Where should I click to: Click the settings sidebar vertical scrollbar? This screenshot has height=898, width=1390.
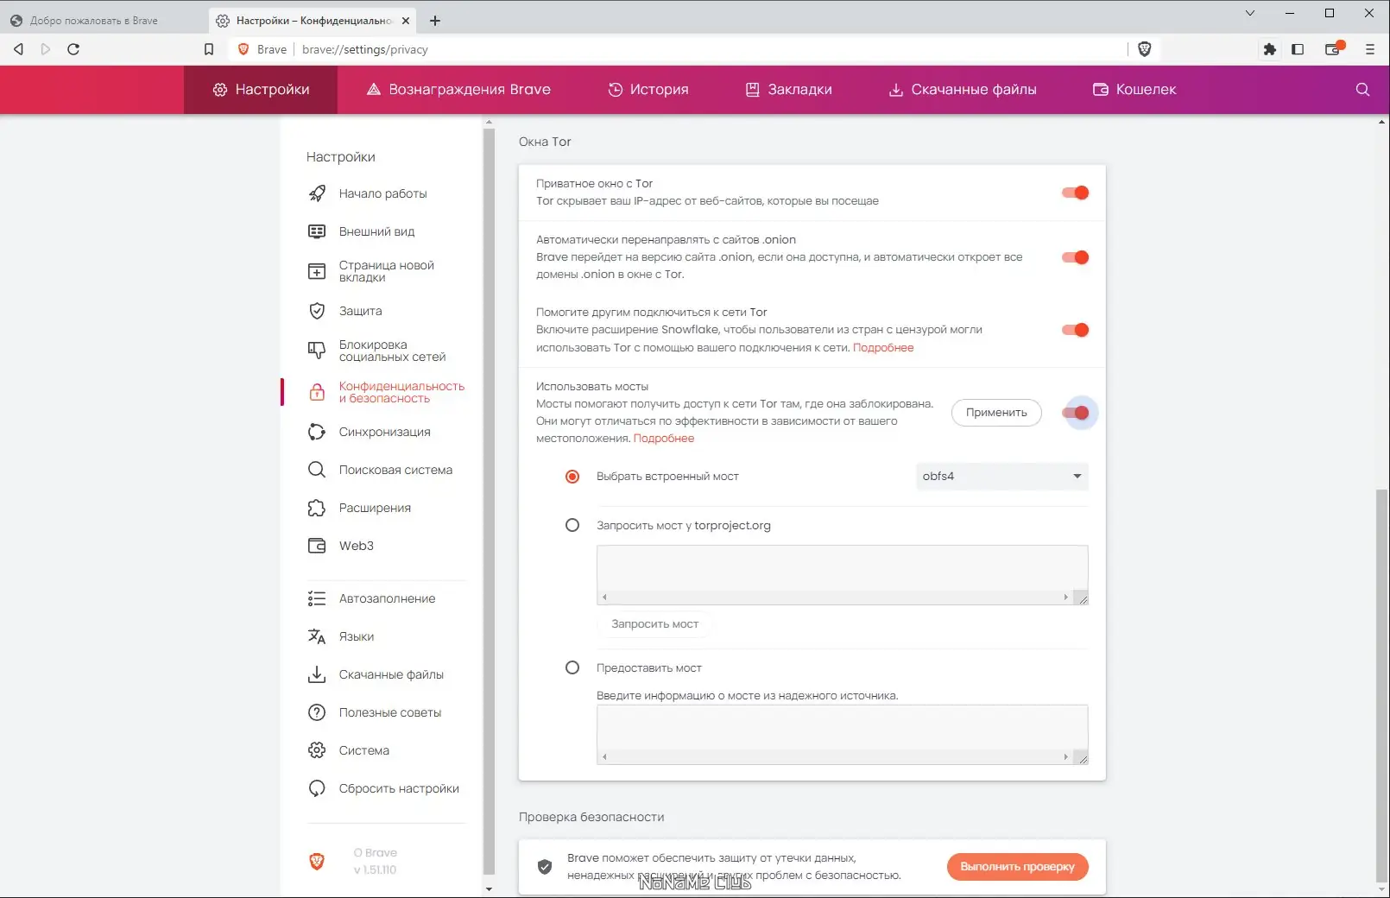[x=490, y=501]
